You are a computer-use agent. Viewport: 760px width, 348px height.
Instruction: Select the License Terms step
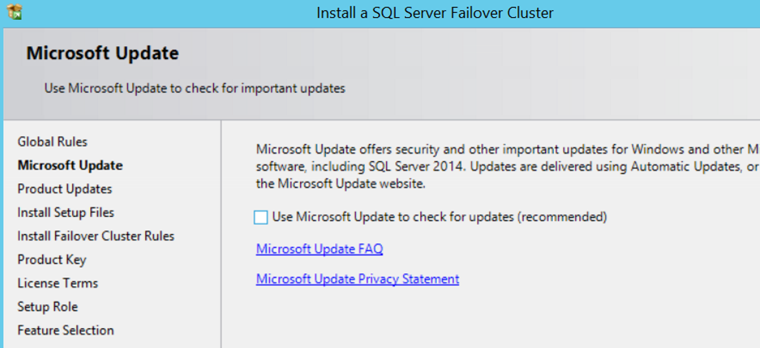[58, 283]
